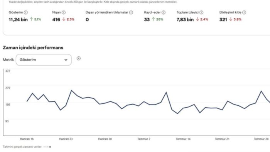Image resolution: width=270 pixels, height=152 pixels.
Task: Open info icon beside Etkileşimli kitle
Action: [x=244, y=12]
